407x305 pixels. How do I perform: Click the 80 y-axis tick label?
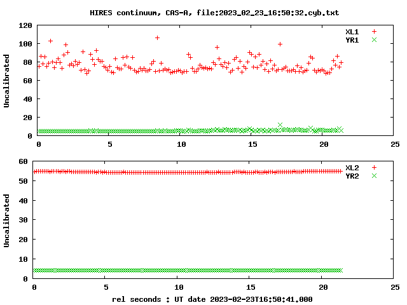pos(28,62)
